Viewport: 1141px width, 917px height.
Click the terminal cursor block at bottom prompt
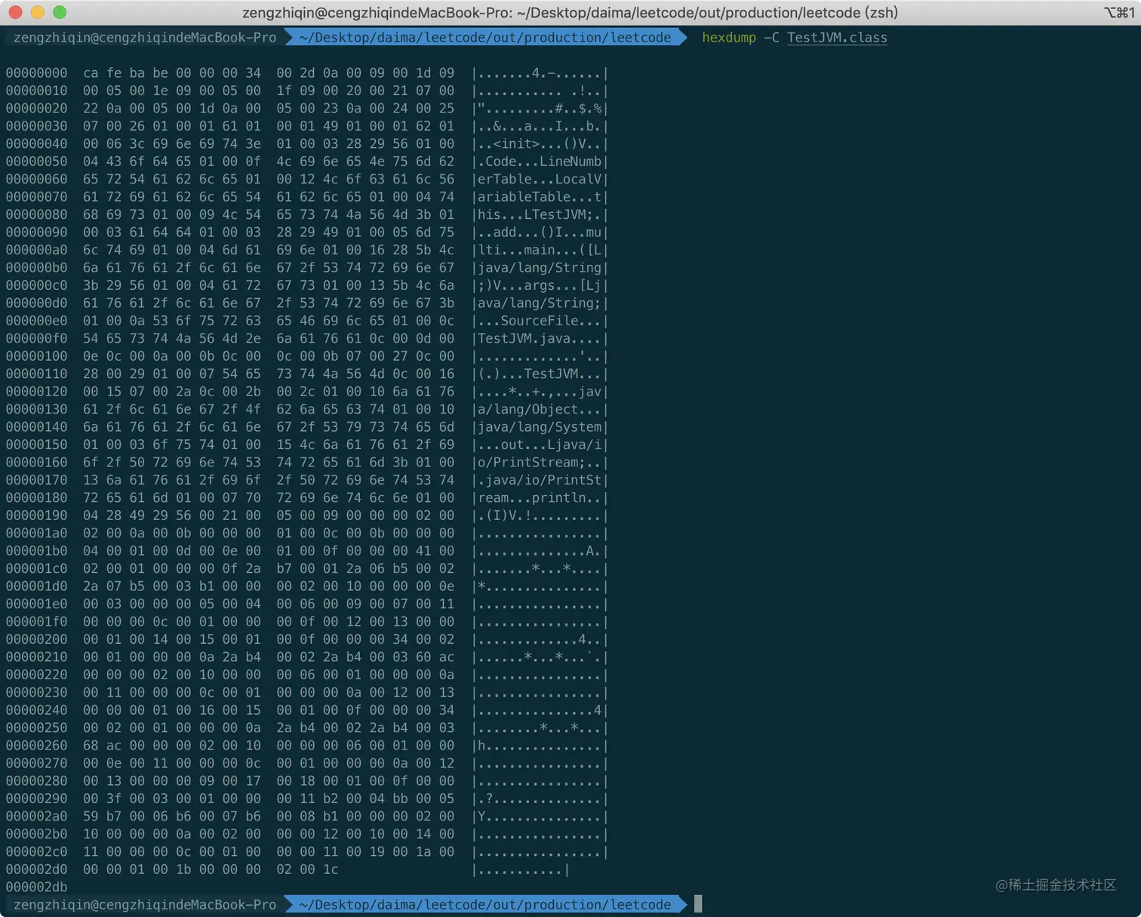(698, 904)
